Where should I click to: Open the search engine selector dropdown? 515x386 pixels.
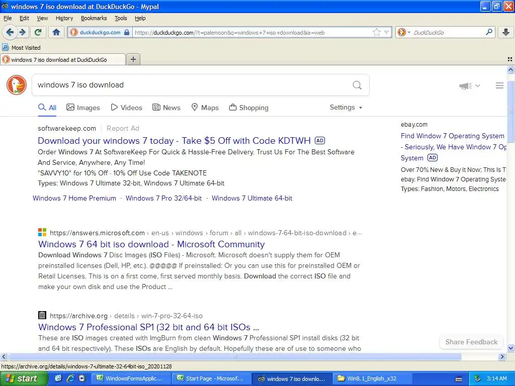click(x=409, y=32)
